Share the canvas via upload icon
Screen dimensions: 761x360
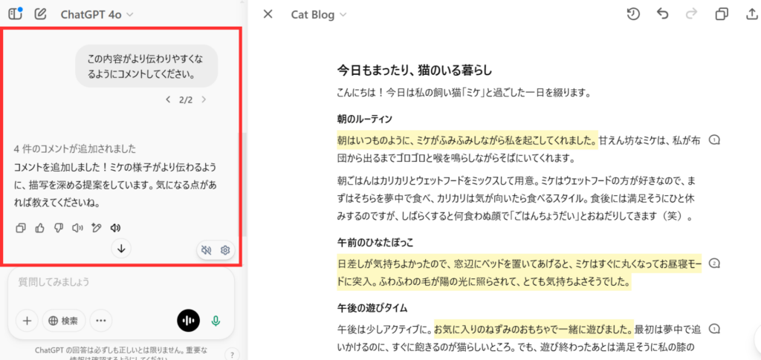point(750,15)
